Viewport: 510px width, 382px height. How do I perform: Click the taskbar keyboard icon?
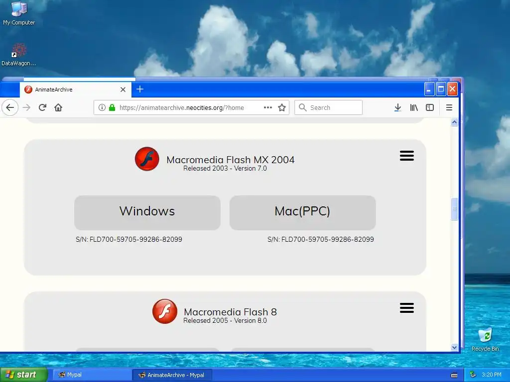tap(454, 375)
